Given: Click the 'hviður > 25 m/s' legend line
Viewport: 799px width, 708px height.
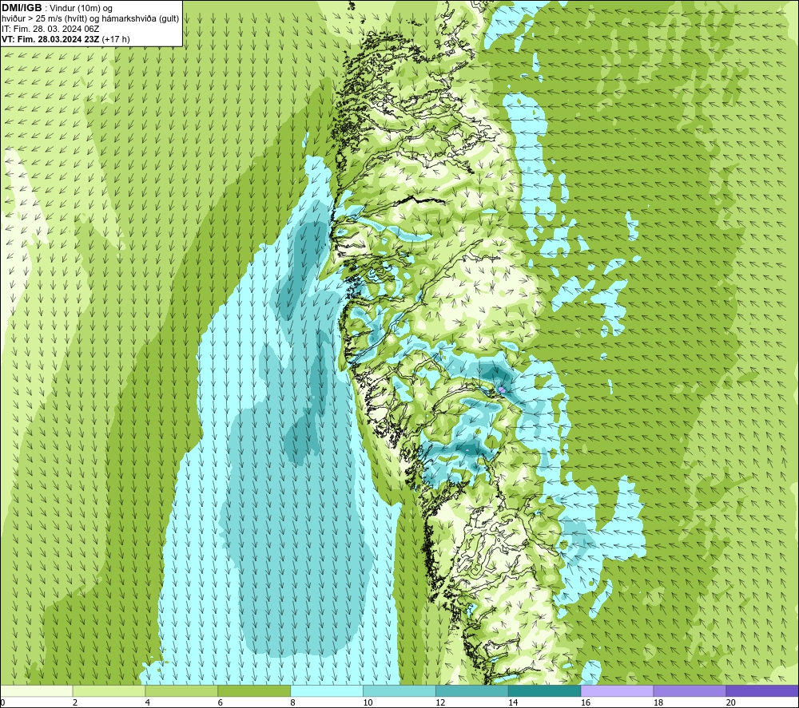Looking at the screenshot, I should [90, 19].
